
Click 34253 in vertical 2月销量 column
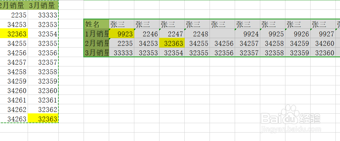pyautogui.click(x=14, y=24)
